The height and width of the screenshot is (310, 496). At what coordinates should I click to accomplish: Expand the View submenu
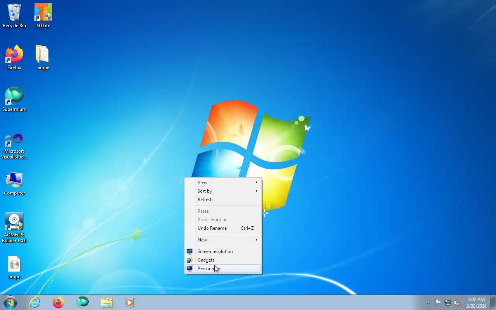tap(223, 183)
